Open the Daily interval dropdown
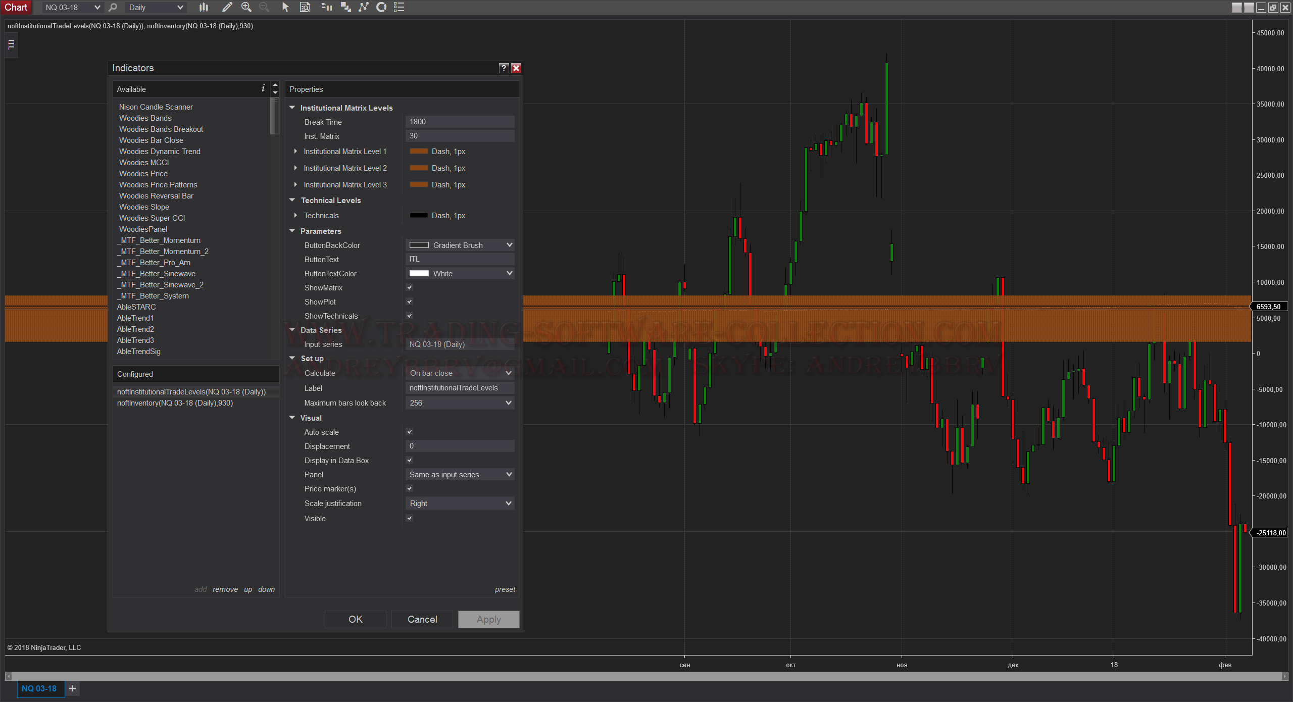Screen dimensions: 1293x702 156,7
